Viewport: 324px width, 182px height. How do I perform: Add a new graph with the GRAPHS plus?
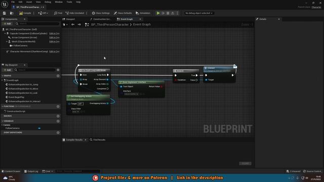[58, 76]
